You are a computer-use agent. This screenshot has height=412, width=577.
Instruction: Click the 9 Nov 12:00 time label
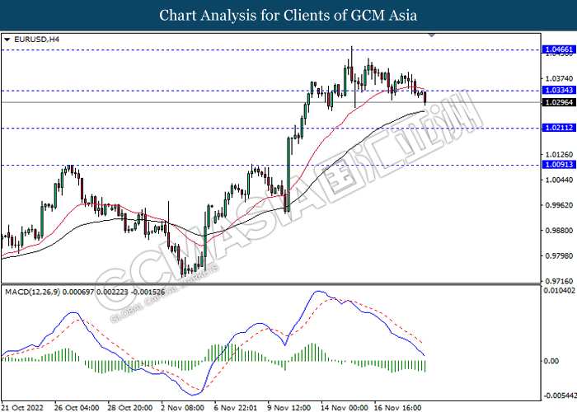(x=289, y=408)
